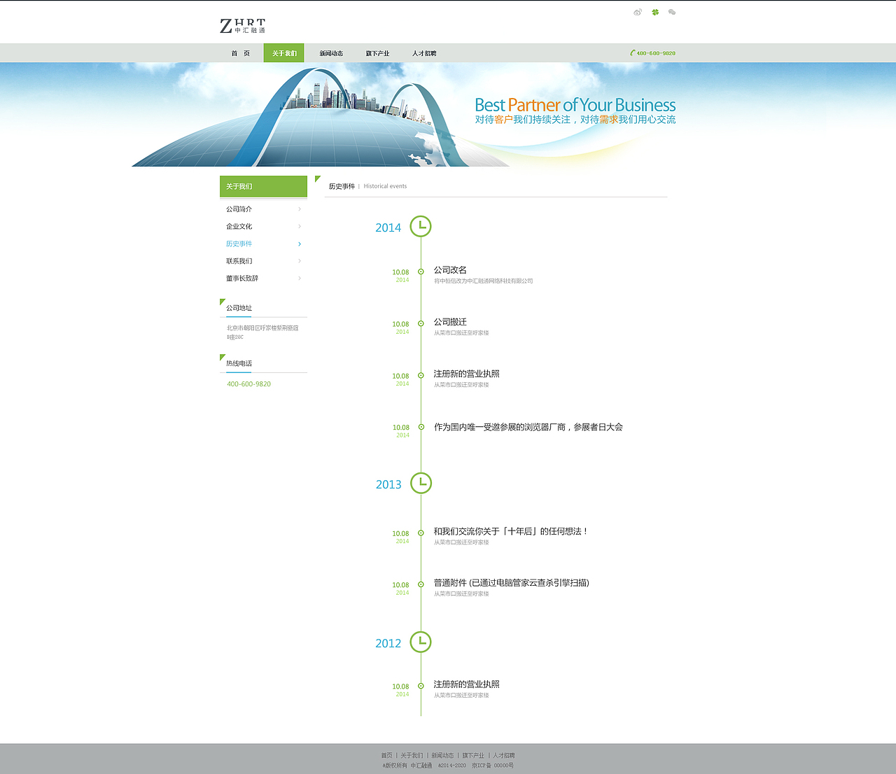896x774 pixels.
Task: Open the Weibo social icon
Action: pyautogui.click(x=638, y=13)
